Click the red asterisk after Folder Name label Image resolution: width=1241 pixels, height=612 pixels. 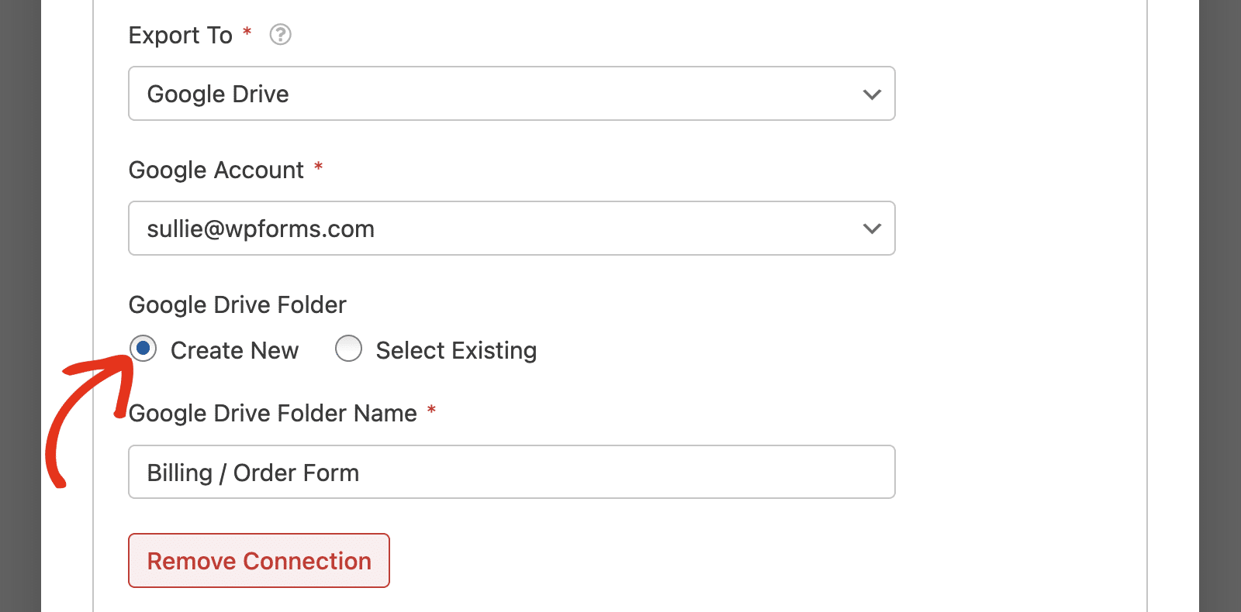[x=431, y=411]
